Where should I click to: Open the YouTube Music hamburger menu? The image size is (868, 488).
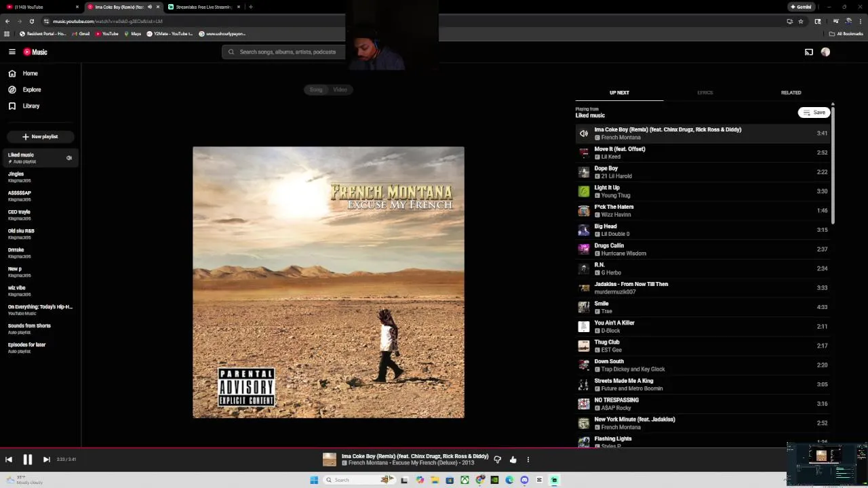[x=12, y=52]
